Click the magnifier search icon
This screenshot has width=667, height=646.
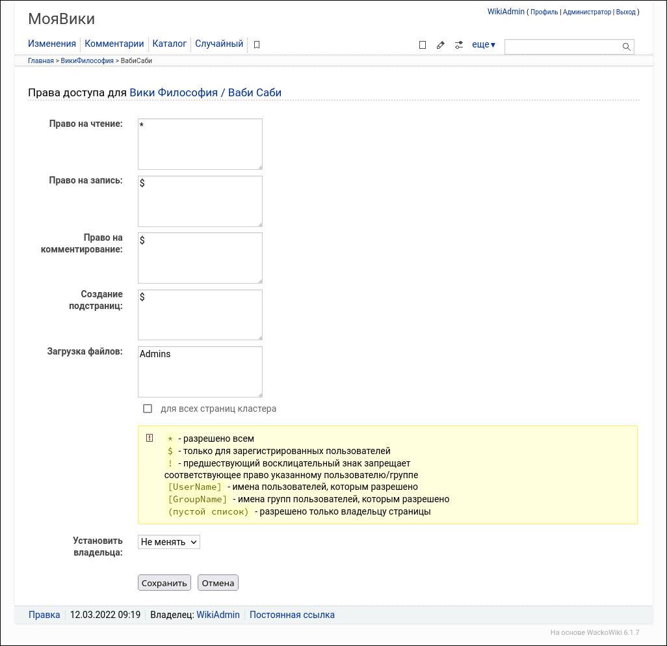pos(627,46)
